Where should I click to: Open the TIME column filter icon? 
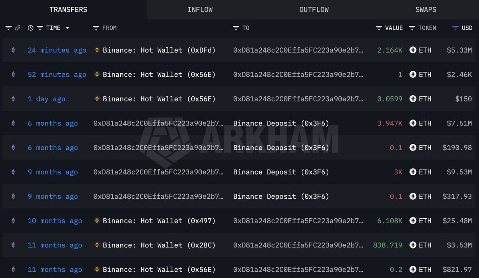point(40,28)
